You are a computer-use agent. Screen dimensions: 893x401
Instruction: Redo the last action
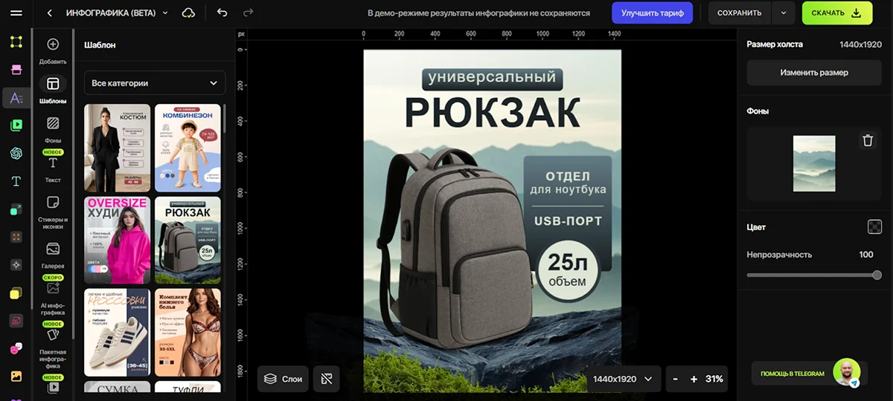[248, 13]
